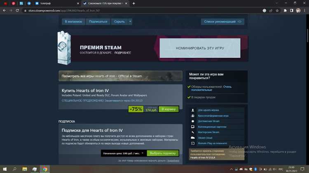309x173 pixels.
Task: Click the Steam Trading Cards icon
Action: pos(193,127)
